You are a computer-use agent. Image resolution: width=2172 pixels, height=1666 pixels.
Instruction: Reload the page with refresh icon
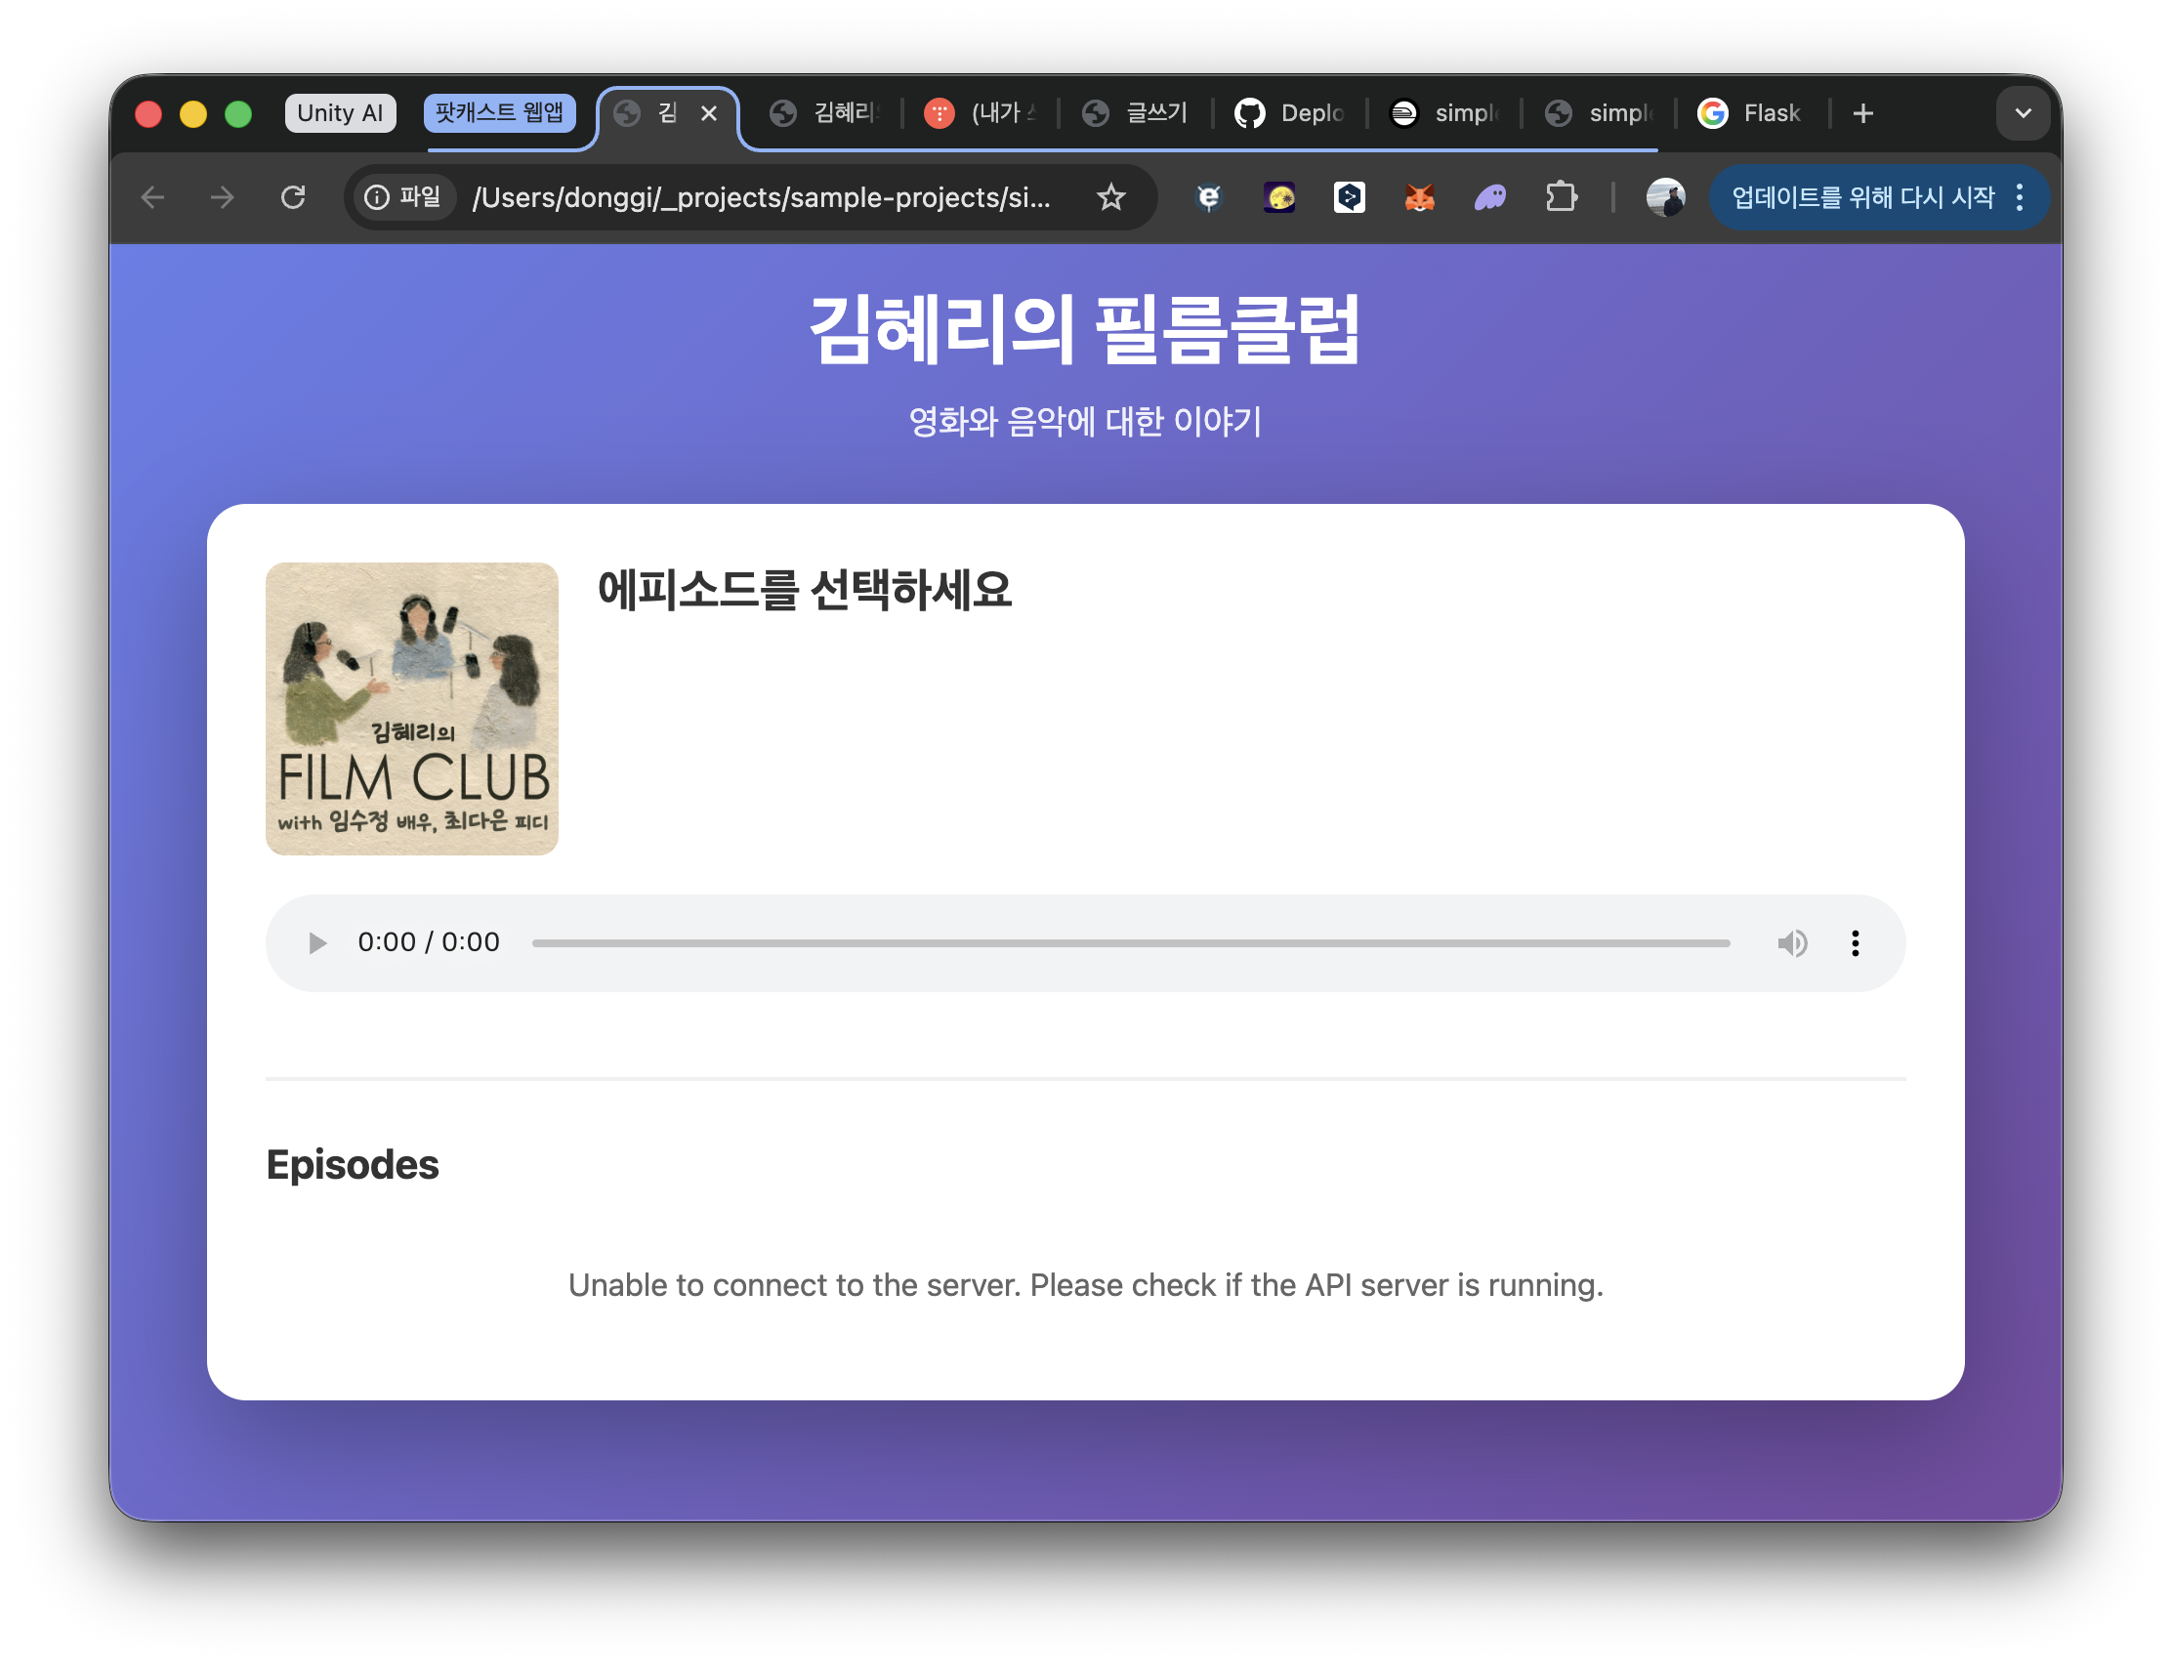(293, 197)
